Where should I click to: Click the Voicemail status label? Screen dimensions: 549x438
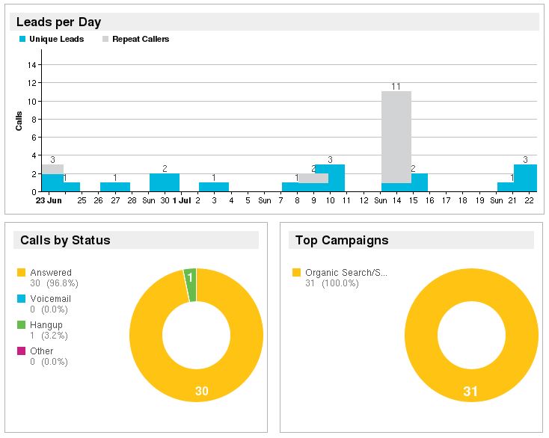50,299
